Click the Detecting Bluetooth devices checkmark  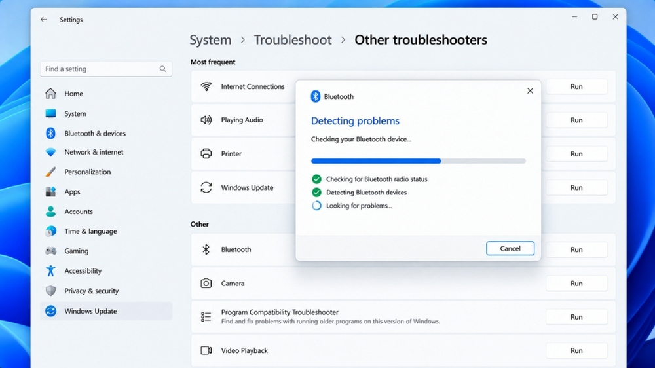316,192
